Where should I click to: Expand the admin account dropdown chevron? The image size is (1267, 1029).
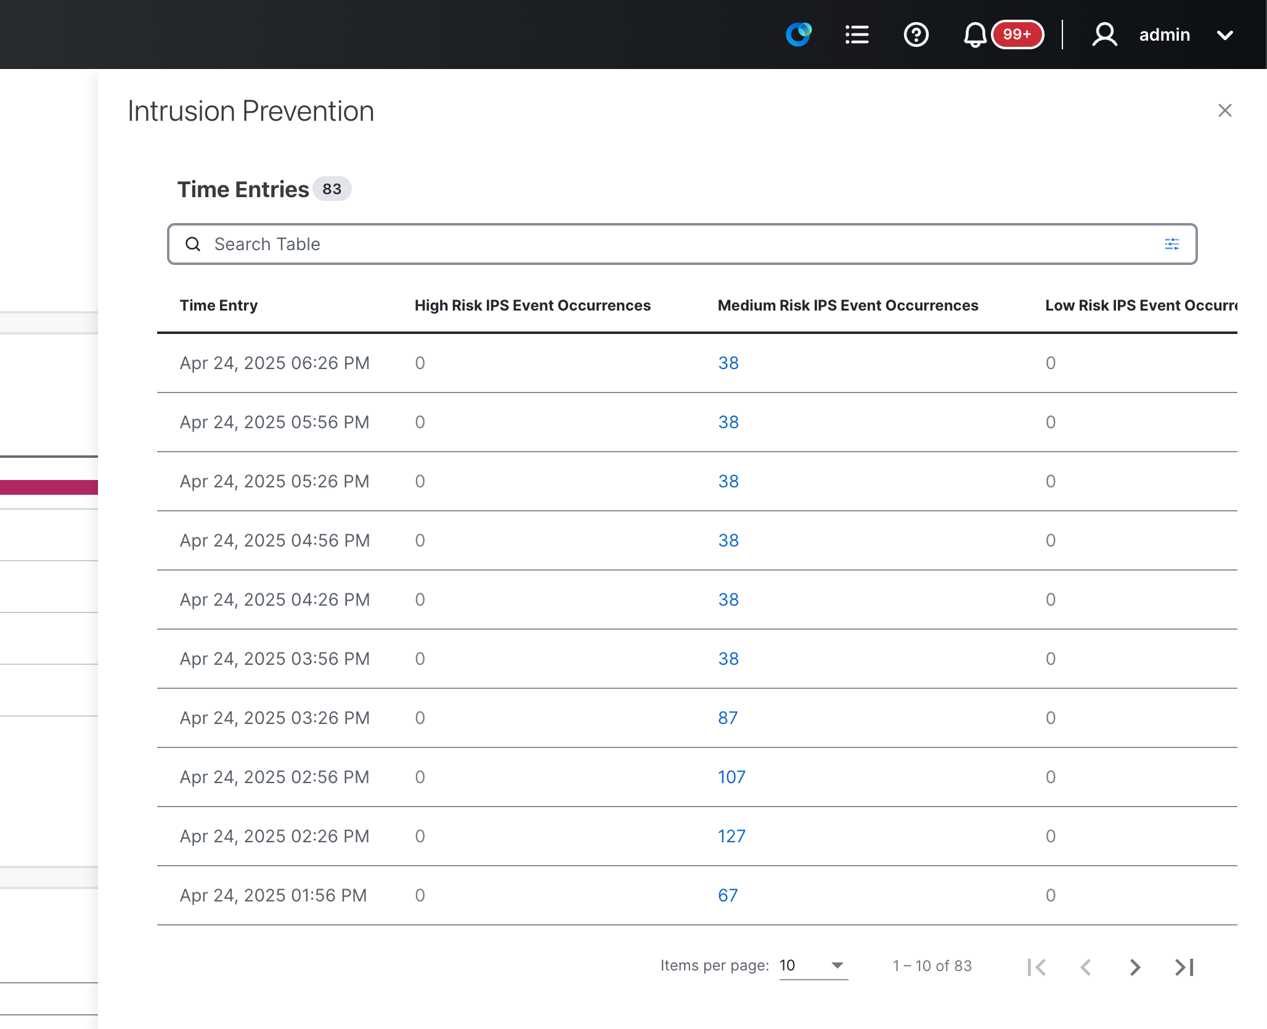[1225, 35]
